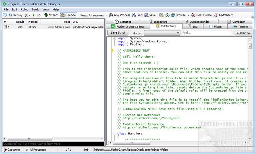The width and height of the screenshot is (256, 154).
Task: Click script editor scroll down arrow
Action: click(x=250, y=138)
